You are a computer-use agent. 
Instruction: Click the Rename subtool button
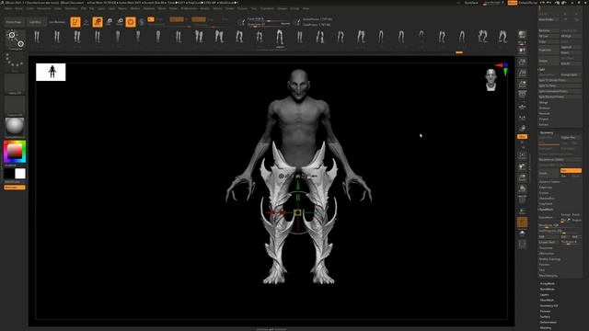[x=549, y=30]
